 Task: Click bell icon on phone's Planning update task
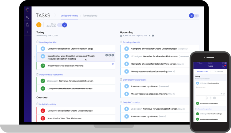[197, 83]
